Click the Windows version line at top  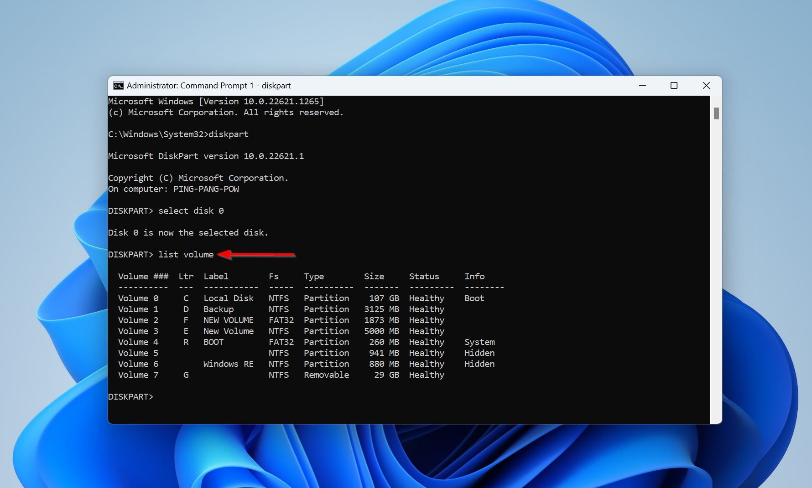[216, 102]
